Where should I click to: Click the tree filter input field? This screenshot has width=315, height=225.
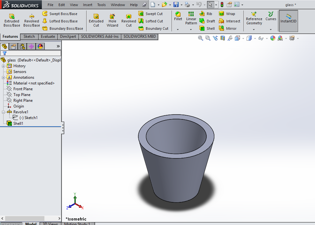(x=31, y=53)
